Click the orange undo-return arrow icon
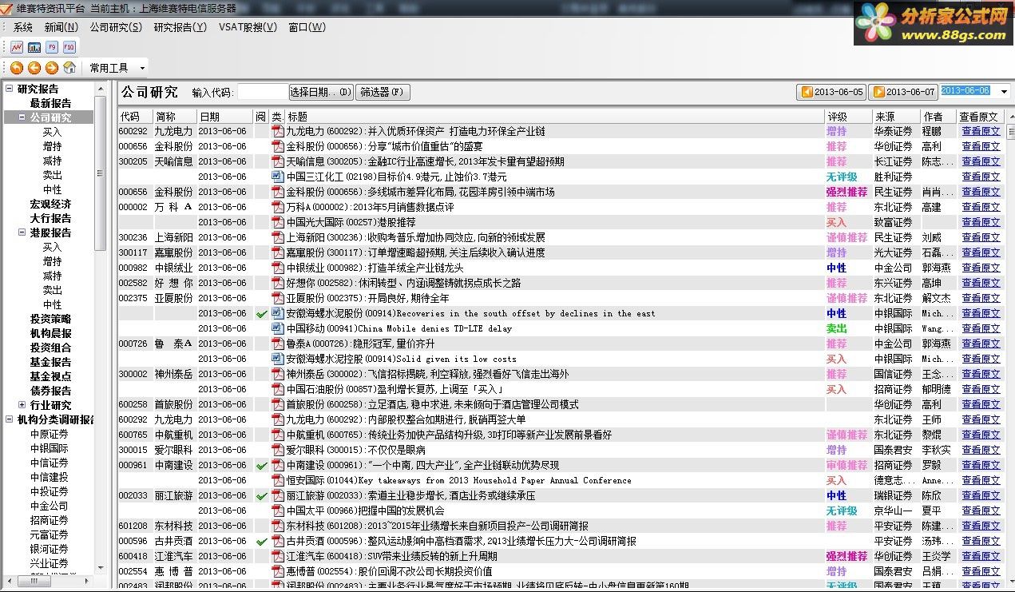1015x592 pixels. click(17, 68)
